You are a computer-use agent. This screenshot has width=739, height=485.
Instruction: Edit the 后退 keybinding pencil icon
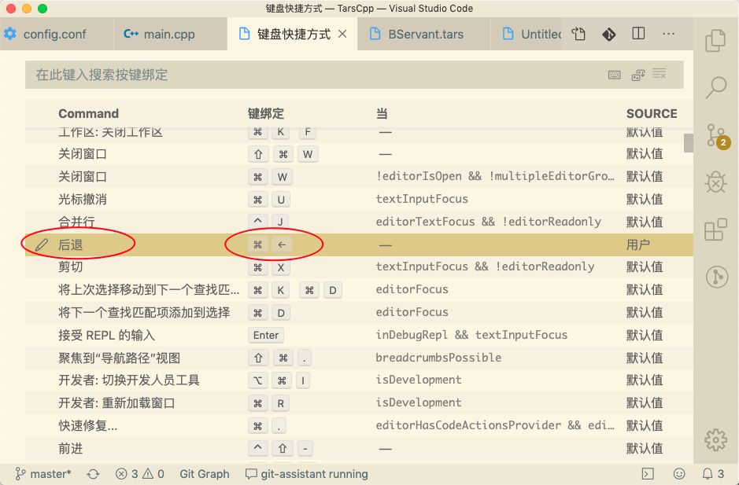tap(41, 244)
